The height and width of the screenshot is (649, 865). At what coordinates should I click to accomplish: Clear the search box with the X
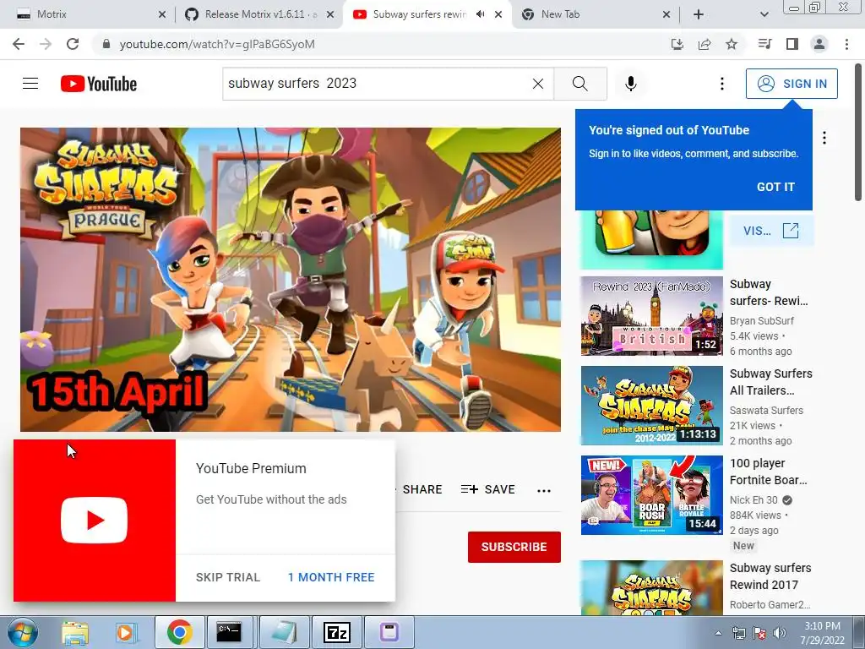tap(538, 84)
